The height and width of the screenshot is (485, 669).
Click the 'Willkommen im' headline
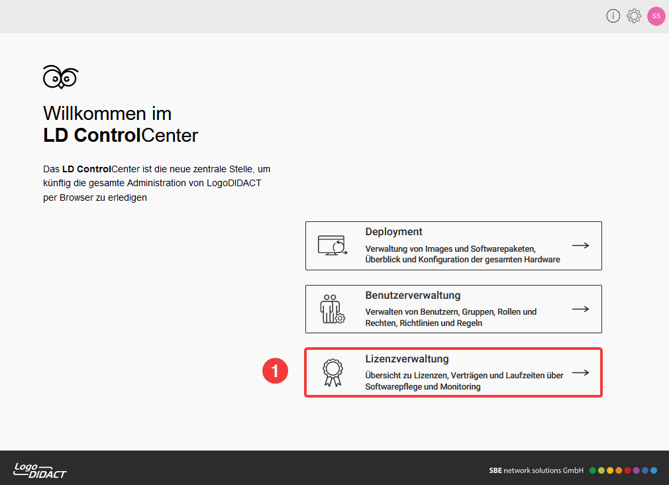coord(107,113)
